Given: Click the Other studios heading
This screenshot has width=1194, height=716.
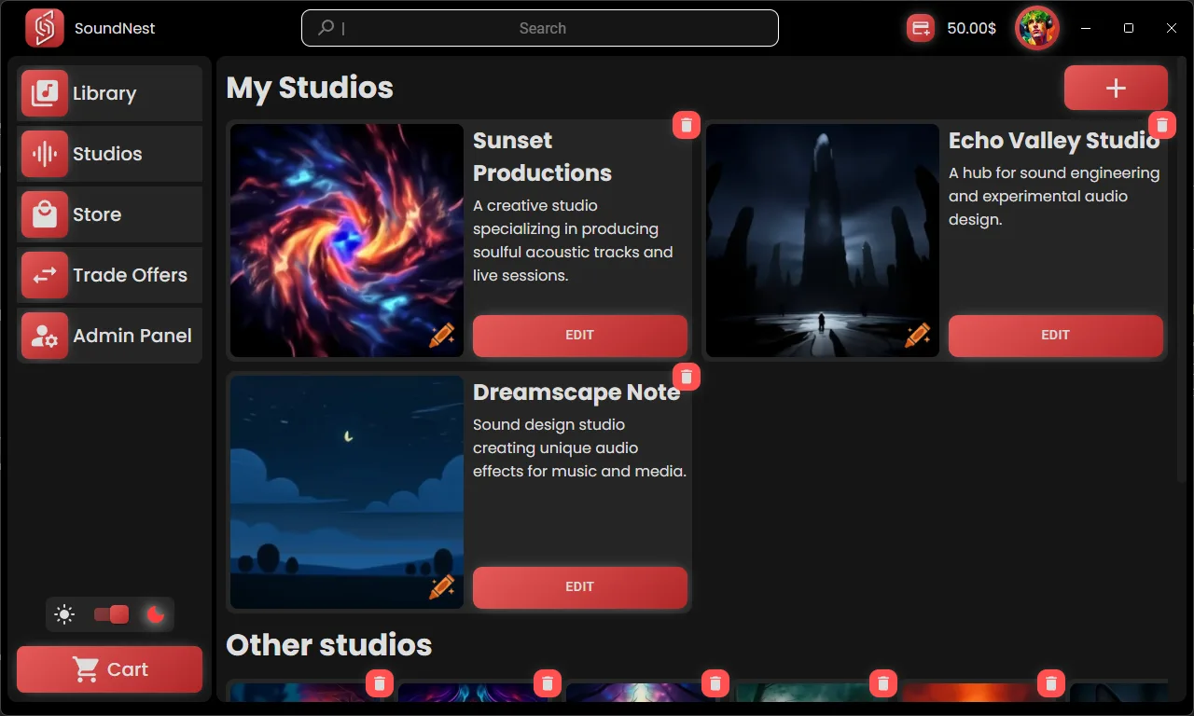Looking at the screenshot, I should 329,645.
